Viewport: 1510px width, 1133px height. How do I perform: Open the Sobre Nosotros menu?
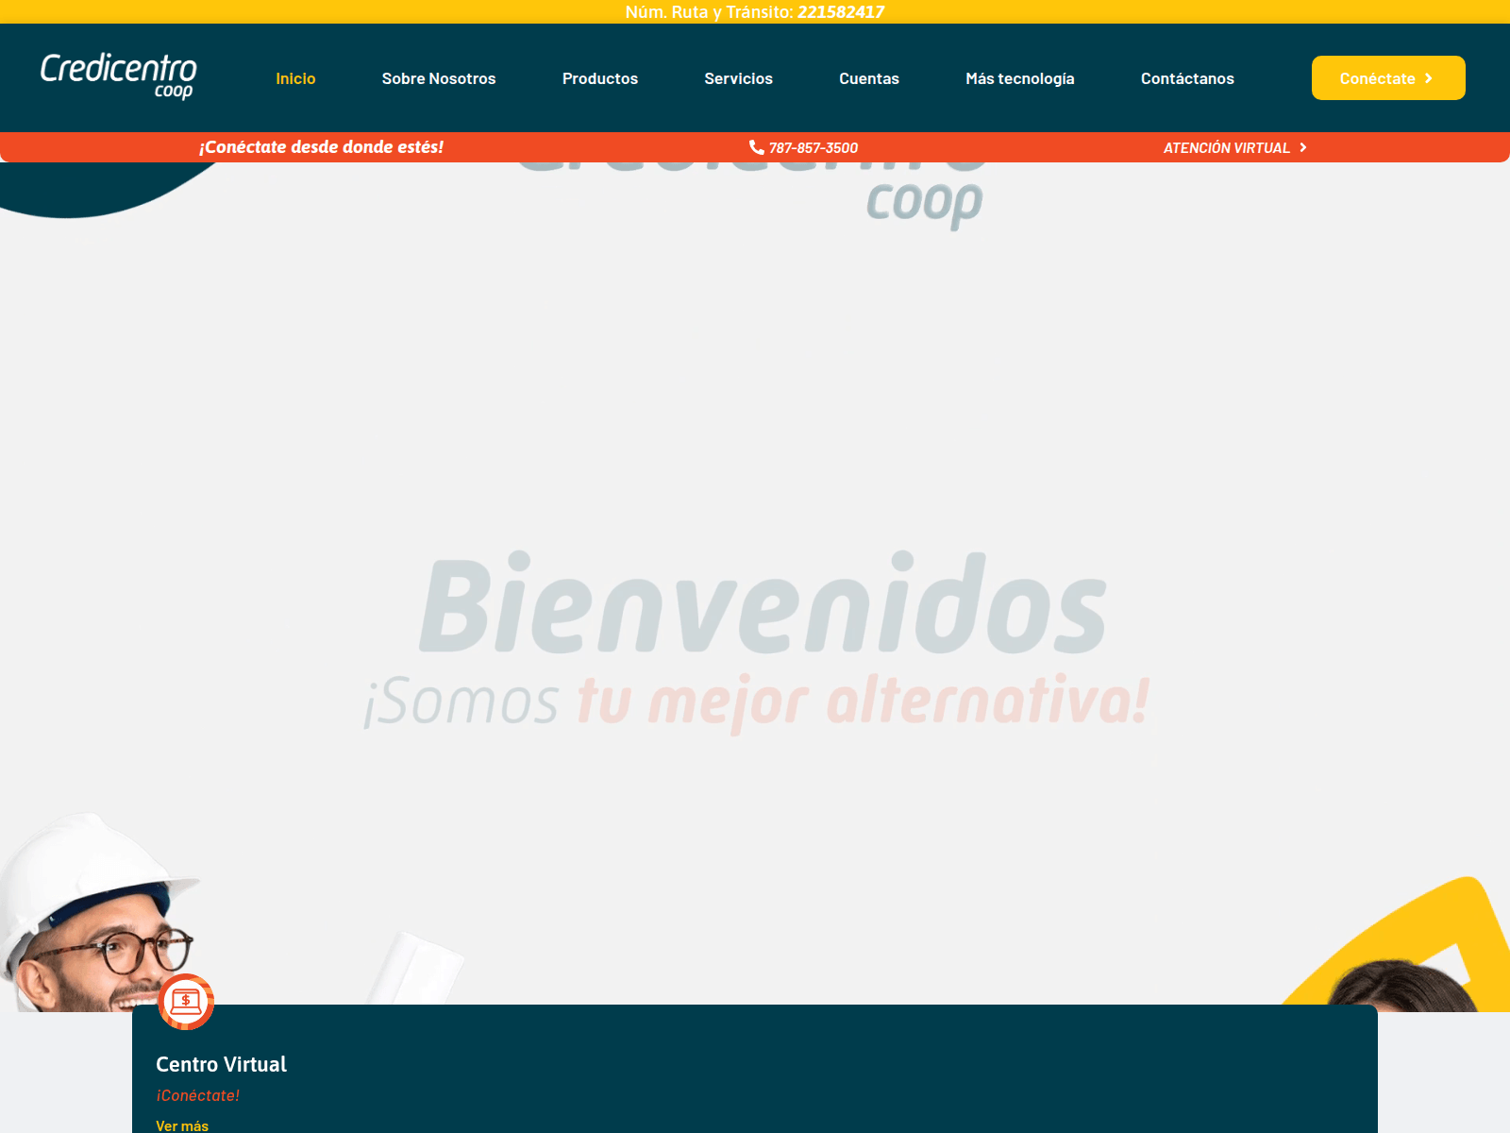tap(439, 78)
